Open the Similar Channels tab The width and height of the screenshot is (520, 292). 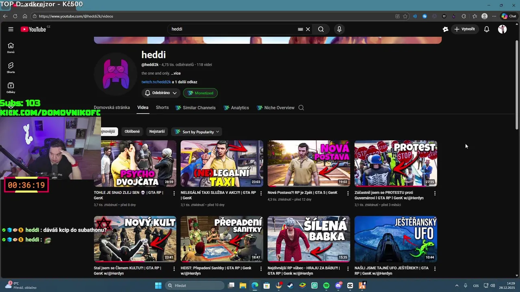[x=195, y=107]
